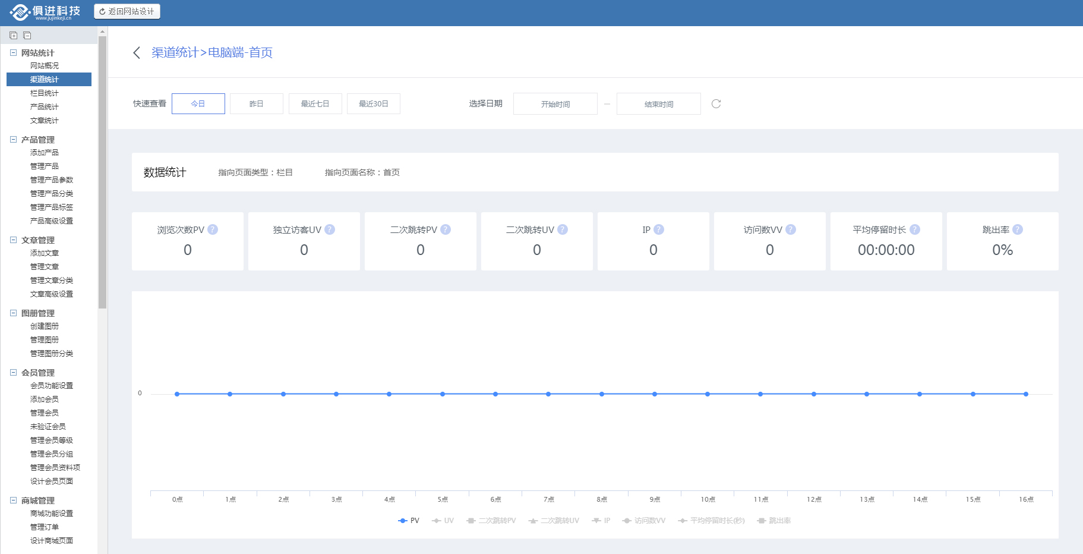Collapse the 产品管理 tree section
Viewport: 1083px width, 554px height.
click(13, 140)
